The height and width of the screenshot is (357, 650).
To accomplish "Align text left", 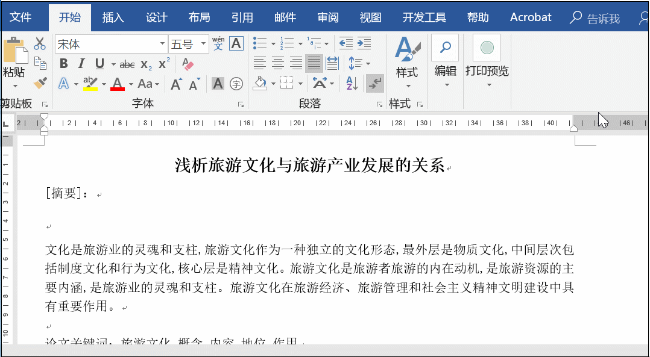I will click(259, 63).
